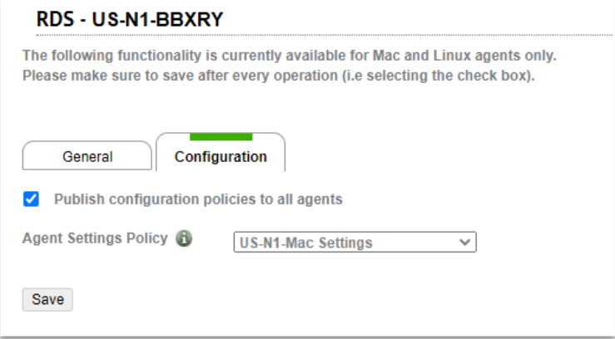Click 'US-N1-BBXRY' server name in the title
The image size is (615, 339).
(157, 19)
